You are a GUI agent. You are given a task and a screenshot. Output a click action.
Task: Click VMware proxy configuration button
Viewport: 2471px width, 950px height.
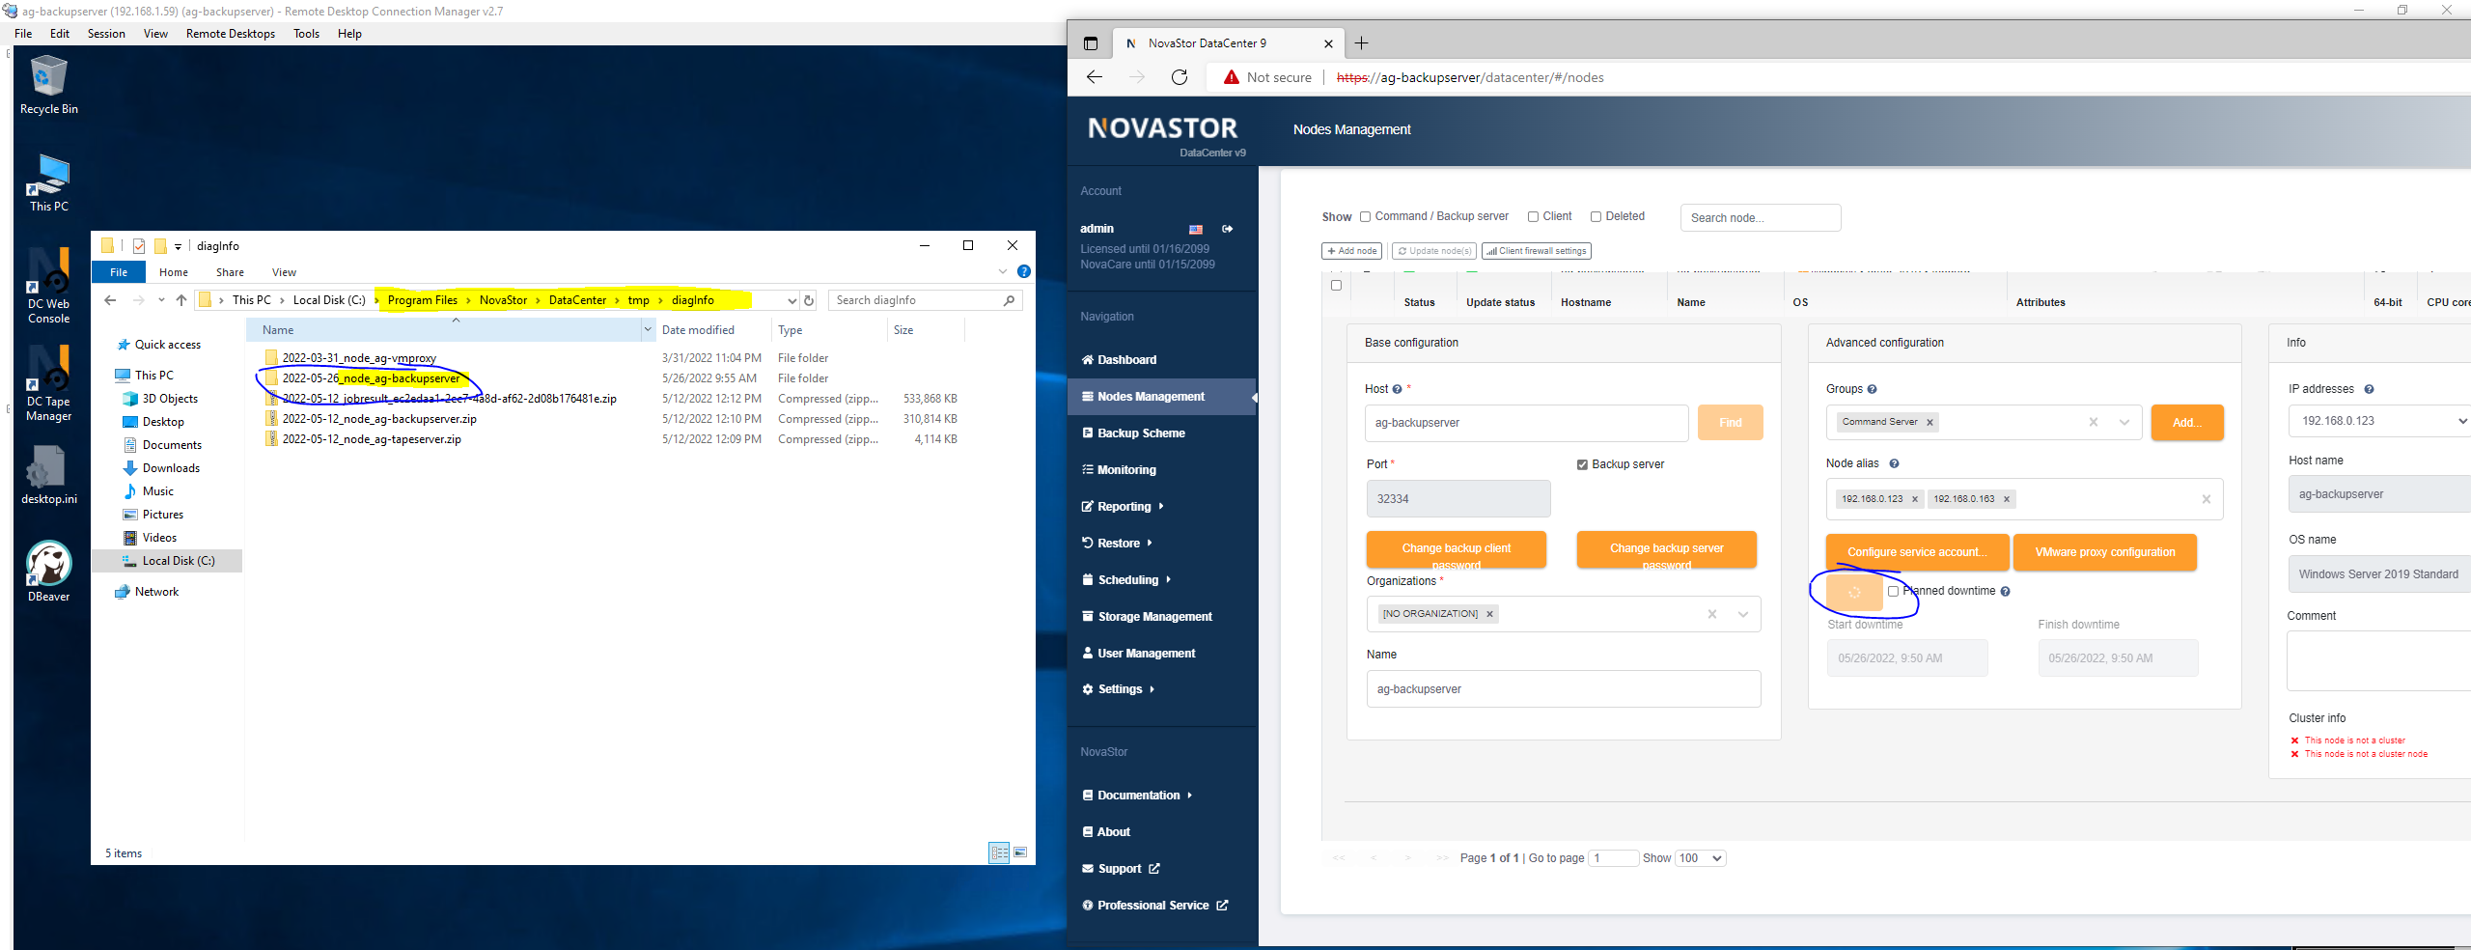point(2104,552)
